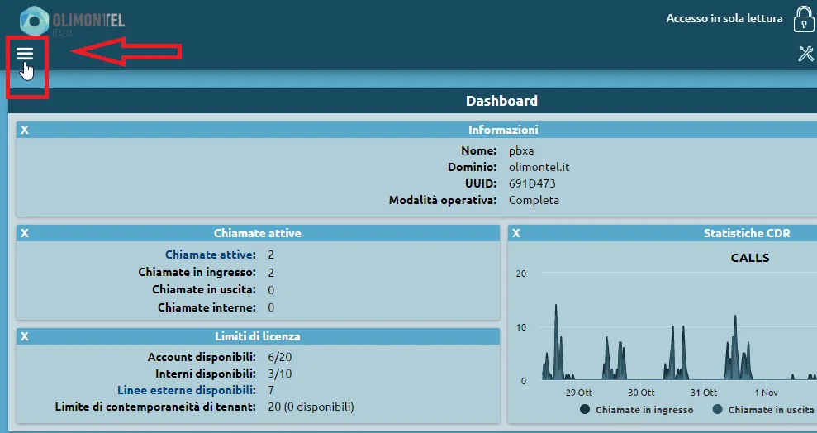This screenshot has width=817, height=433.
Task: Open the wrench and screwdriver tools icon
Action: pyautogui.click(x=805, y=55)
